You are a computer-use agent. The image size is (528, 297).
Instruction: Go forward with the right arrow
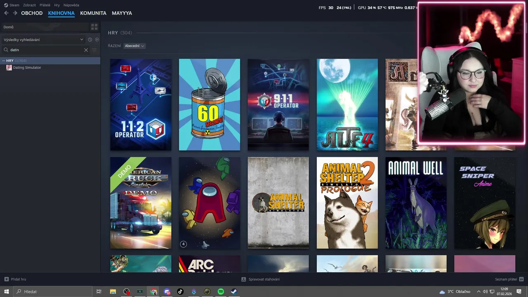coord(15,13)
